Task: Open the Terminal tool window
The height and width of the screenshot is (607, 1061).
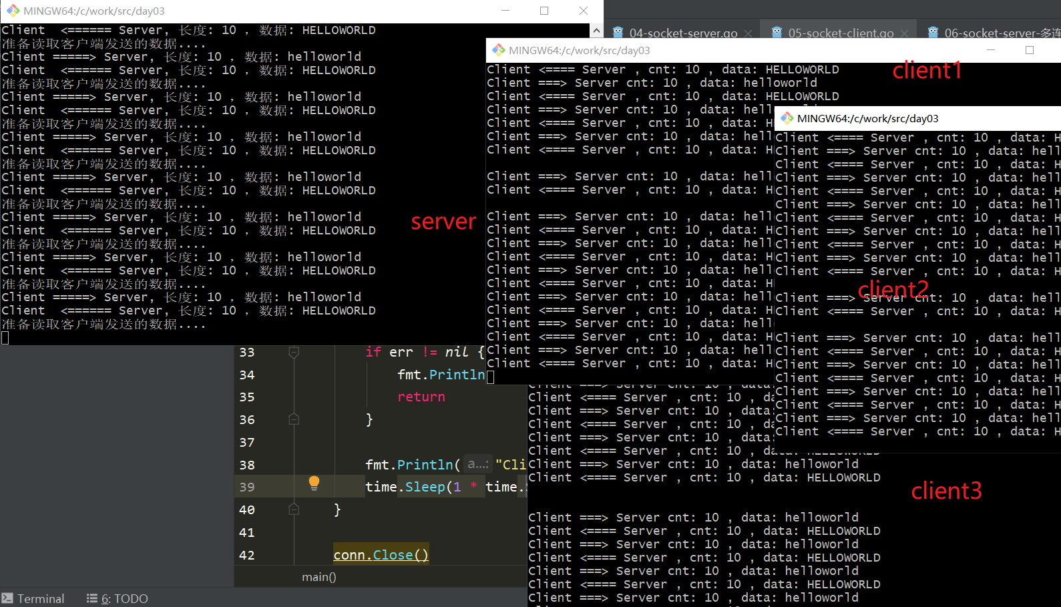Action: click(x=33, y=598)
